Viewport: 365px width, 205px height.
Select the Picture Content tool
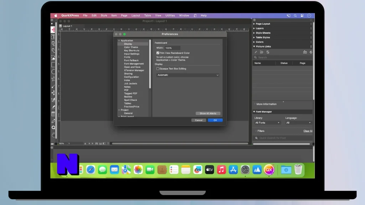(53, 58)
